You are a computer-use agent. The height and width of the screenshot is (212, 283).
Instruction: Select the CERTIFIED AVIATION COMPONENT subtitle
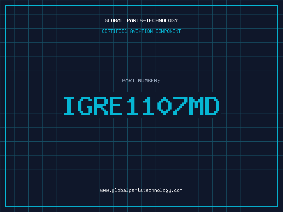pos(141,31)
